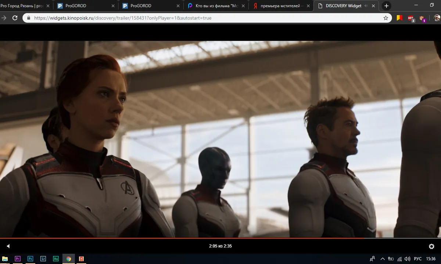Switch the РУС keyboard language indicator
The width and height of the screenshot is (441, 264).
tap(417, 258)
